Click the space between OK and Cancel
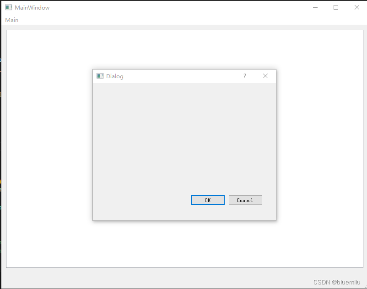This screenshot has height=289, width=367. (228, 200)
